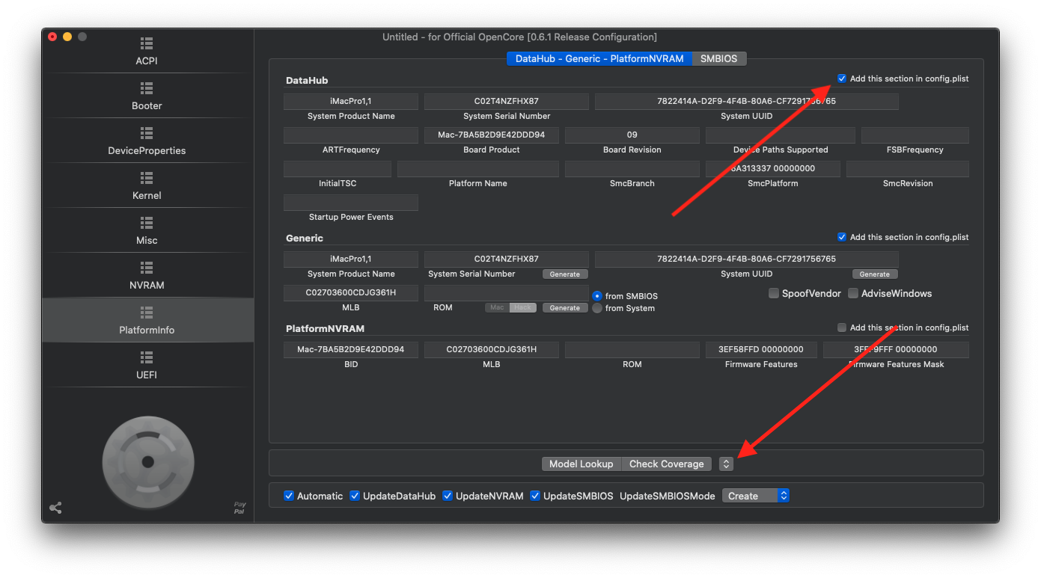
Task: Generate a new System Serial Number
Action: click(564, 274)
